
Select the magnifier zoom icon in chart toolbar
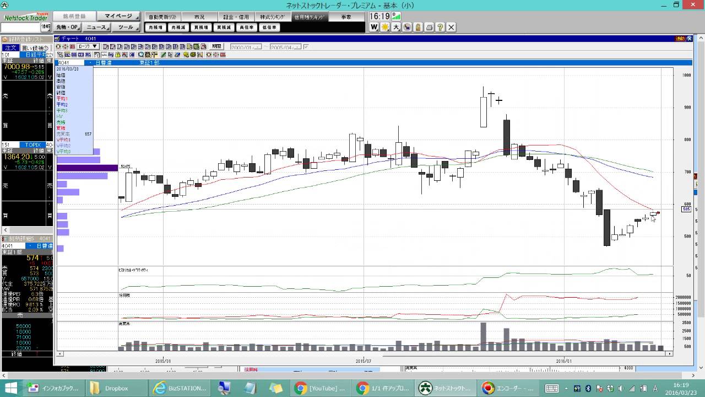pos(141,55)
